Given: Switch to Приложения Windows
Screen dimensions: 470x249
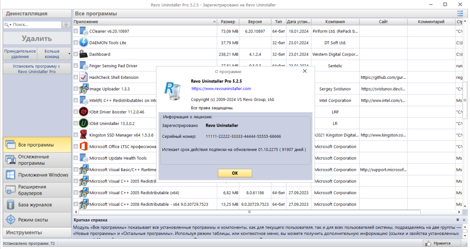Looking at the screenshot, I should 37,175.
